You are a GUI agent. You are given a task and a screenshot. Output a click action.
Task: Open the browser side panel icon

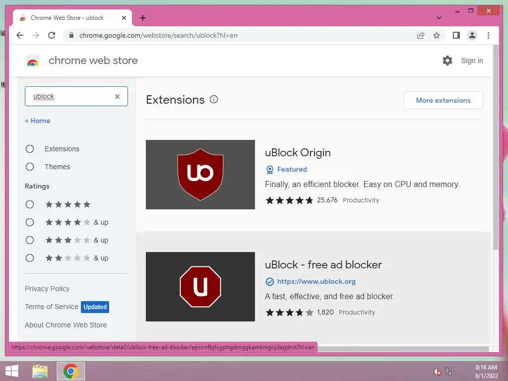click(456, 35)
